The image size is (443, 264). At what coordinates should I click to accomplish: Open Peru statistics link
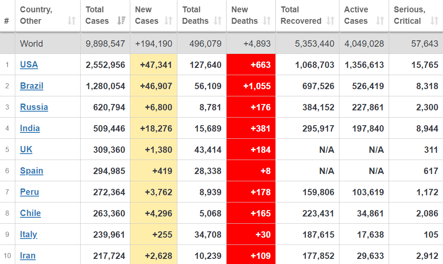point(29,192)
